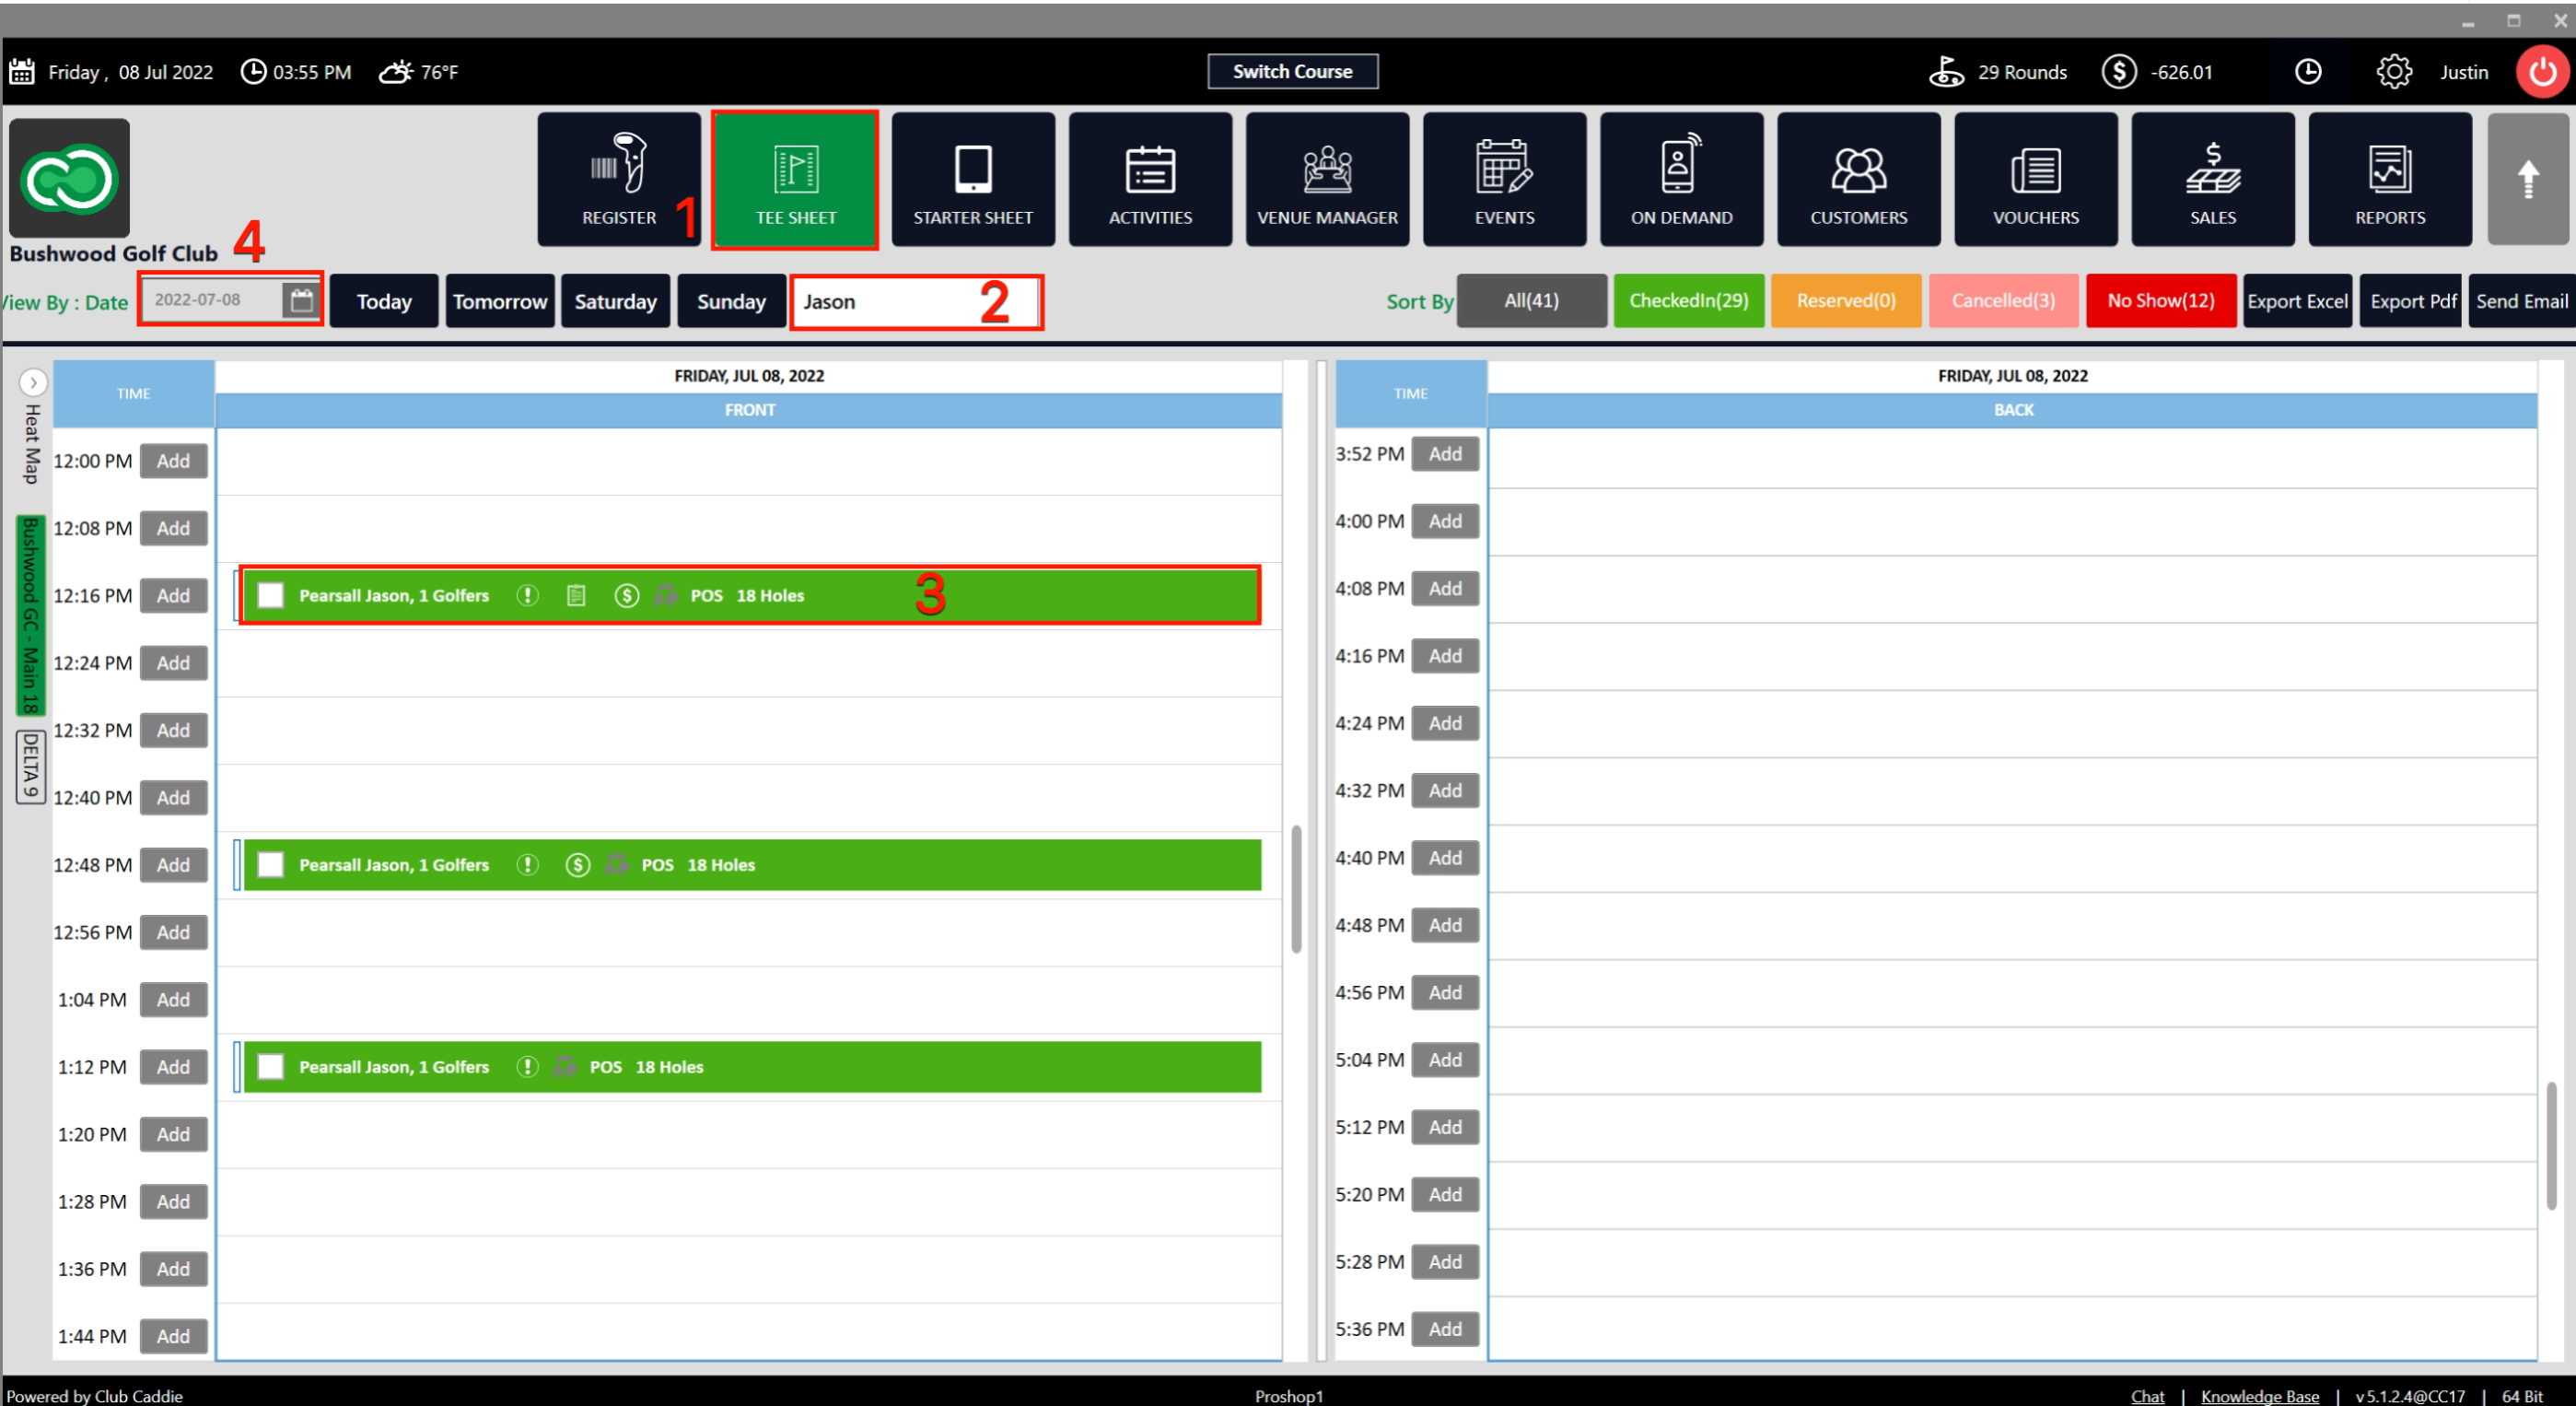The width and height of the screenshot is (2576, 1406).
Task: Click the red power logout icon
Action: point(2541,72)
